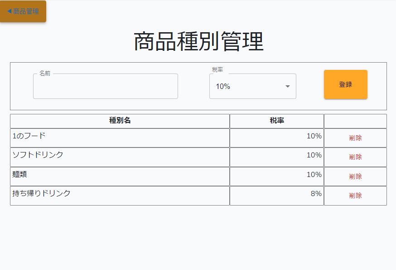Click the empty header above delete column
The width and height of the screenshot is (396, 270).
[x=355, y=121]
